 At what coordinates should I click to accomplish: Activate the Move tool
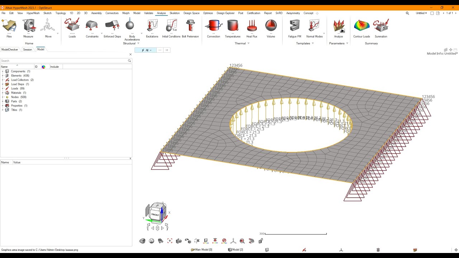tap(48, 28)
